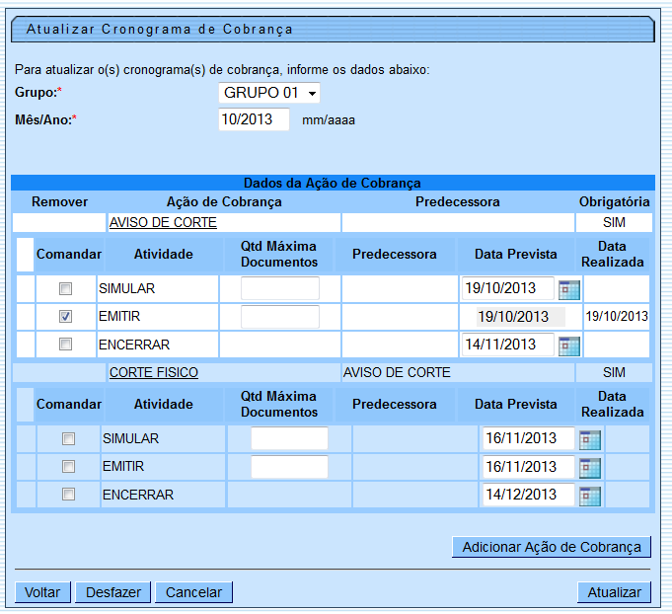This screenshot has height=614, width=672.
Task: Open calendar for AVISO DE CORTE ENCERRAR date
Action: pyautogui.click(x=569, y=345)
